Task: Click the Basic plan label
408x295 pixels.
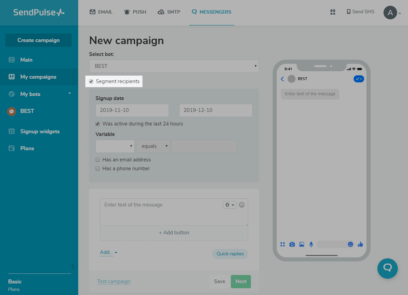Action: click(15, 281)
